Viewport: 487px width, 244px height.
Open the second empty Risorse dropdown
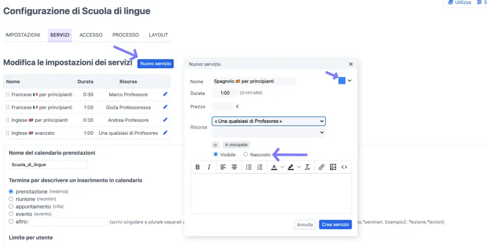[268, 133]
